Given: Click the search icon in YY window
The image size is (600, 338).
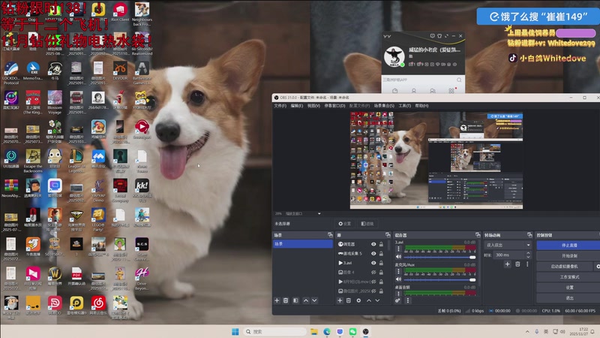Looking at the screenshot, I should [x=459, y=80].
